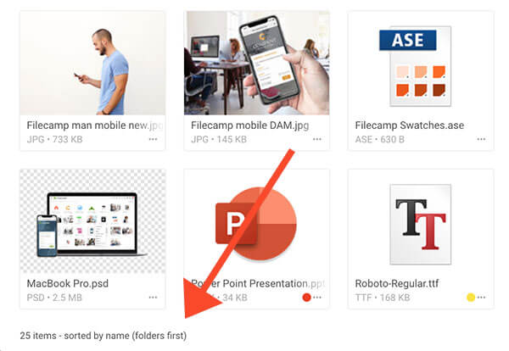Open the mobile DAM phone photo thumbnail

coord(257,63)
